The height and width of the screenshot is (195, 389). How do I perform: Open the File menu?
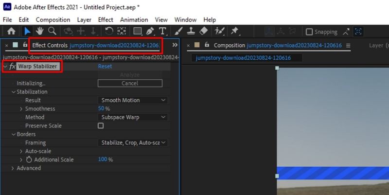(x=7, y=19)
